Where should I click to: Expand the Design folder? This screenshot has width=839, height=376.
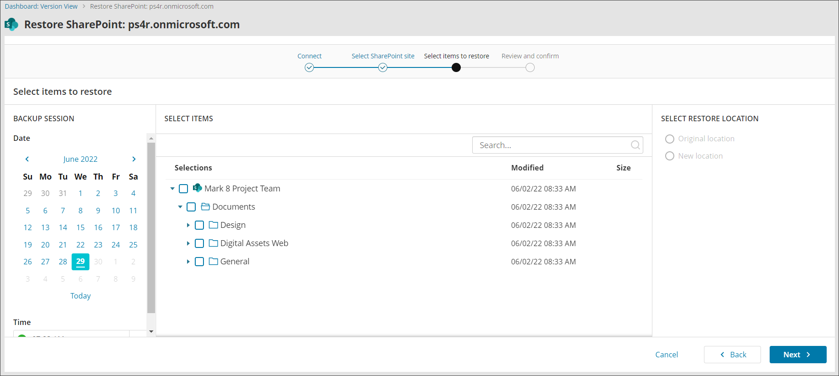tap(188, 225)
